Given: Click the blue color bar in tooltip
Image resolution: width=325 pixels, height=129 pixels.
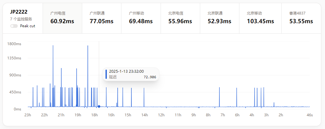Looking at the screenshot, I should coord(106,74).
